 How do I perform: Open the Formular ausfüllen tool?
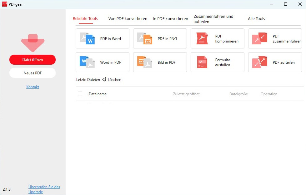click(217, 62)
